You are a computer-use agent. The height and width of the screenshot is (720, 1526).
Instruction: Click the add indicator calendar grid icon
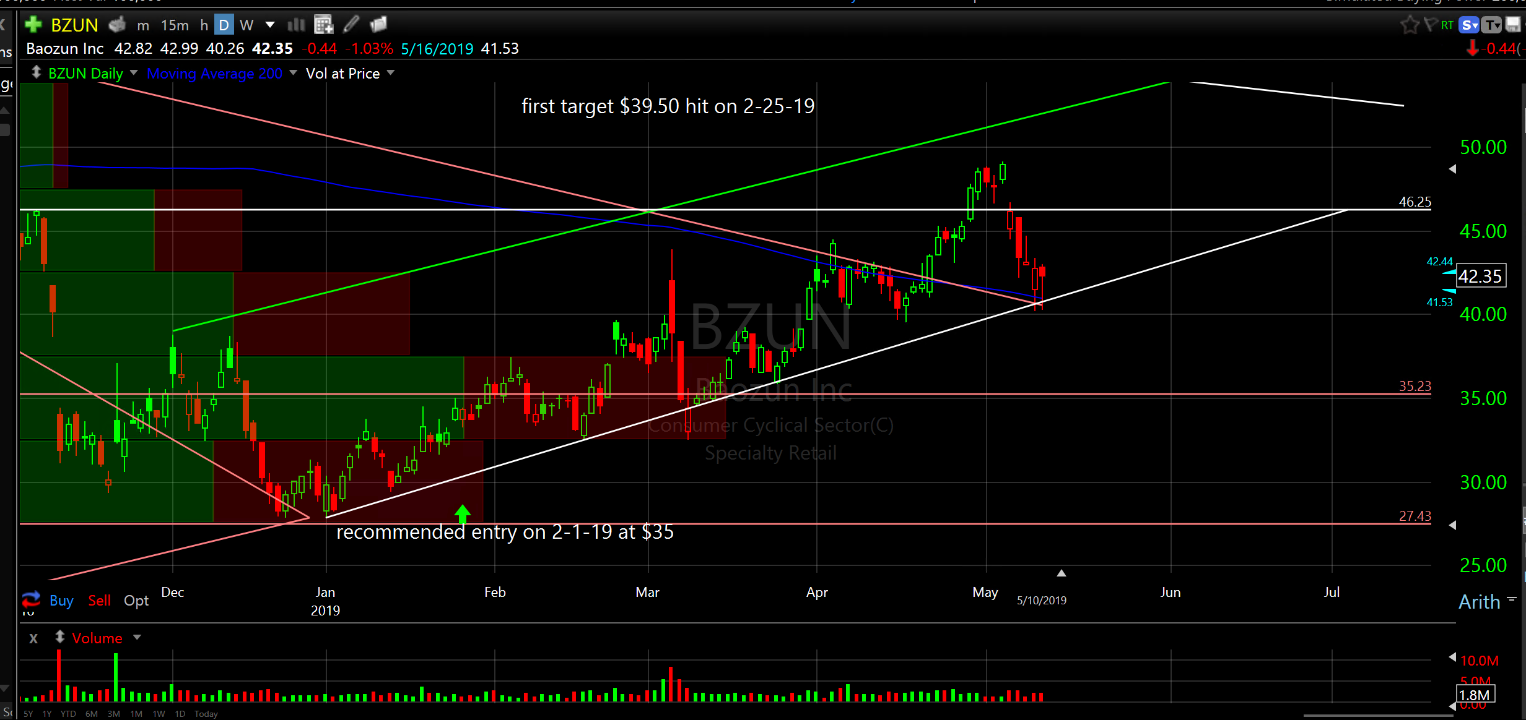[x=323, y=25]
